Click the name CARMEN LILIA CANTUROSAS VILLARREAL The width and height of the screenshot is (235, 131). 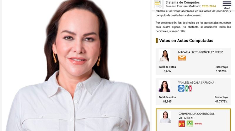click(x=197, y=116)
